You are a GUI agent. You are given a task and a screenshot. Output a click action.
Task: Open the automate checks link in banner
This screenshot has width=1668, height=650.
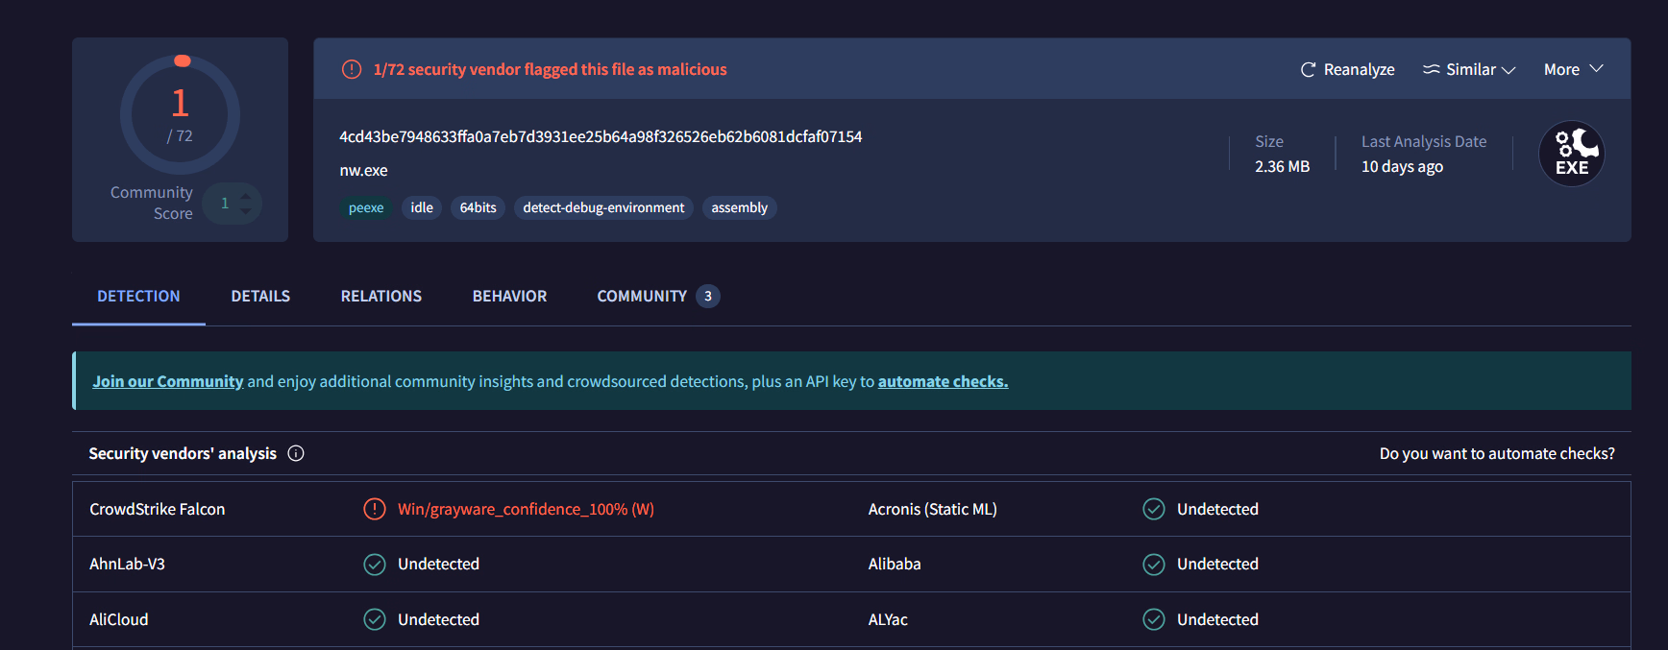pos(943,381)
